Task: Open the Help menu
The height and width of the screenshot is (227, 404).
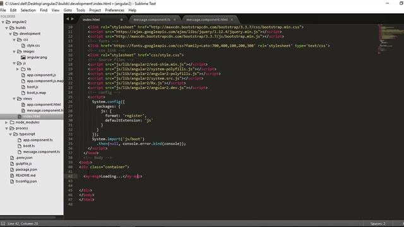Action: tap(132, 10)
